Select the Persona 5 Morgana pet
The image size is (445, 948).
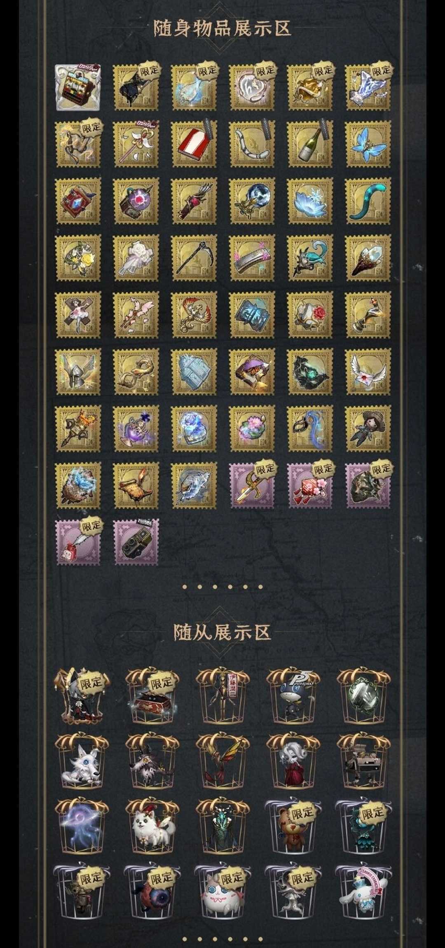(x=293, y=696)
